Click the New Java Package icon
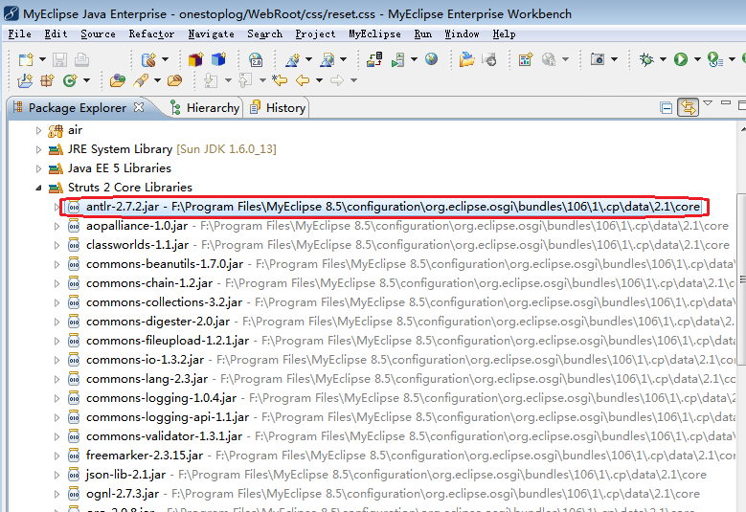This screenshot has width=746, height=512. pyautogui.click(x=47, y=80)
